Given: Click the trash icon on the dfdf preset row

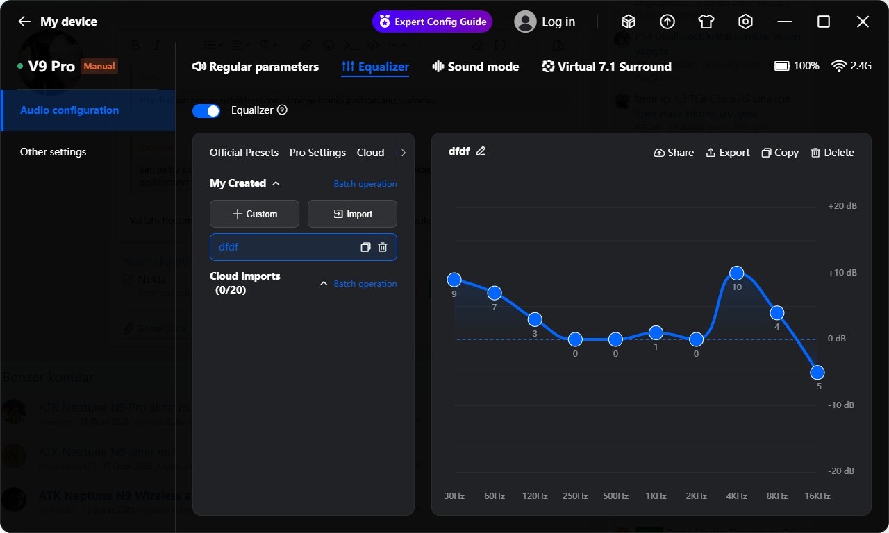Looking at the screenshot, I should [x=382, y=247].
